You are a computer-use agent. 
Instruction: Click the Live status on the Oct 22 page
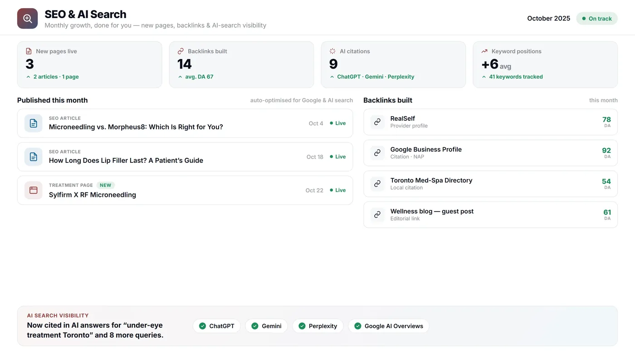(338, 190)
